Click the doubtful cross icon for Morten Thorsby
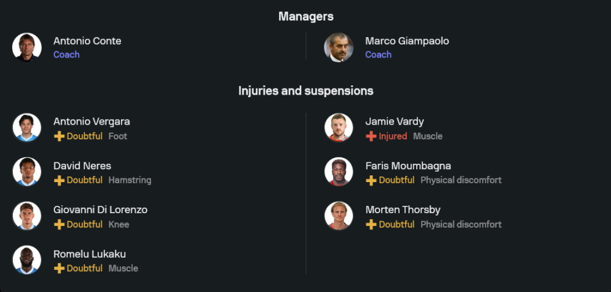The width and height of the screenshot is (611, 292). tap(371, 224)
